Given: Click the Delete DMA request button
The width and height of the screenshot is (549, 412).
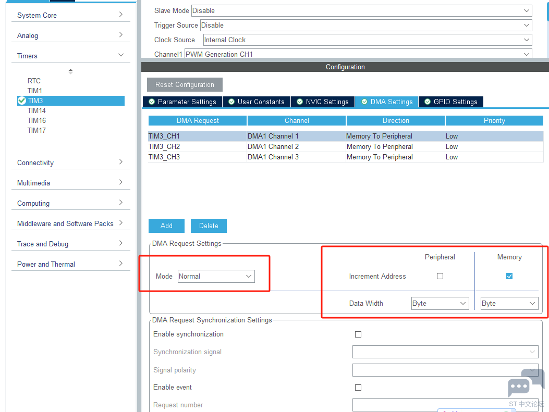Looking at the screenshot, I should (209, 226).
